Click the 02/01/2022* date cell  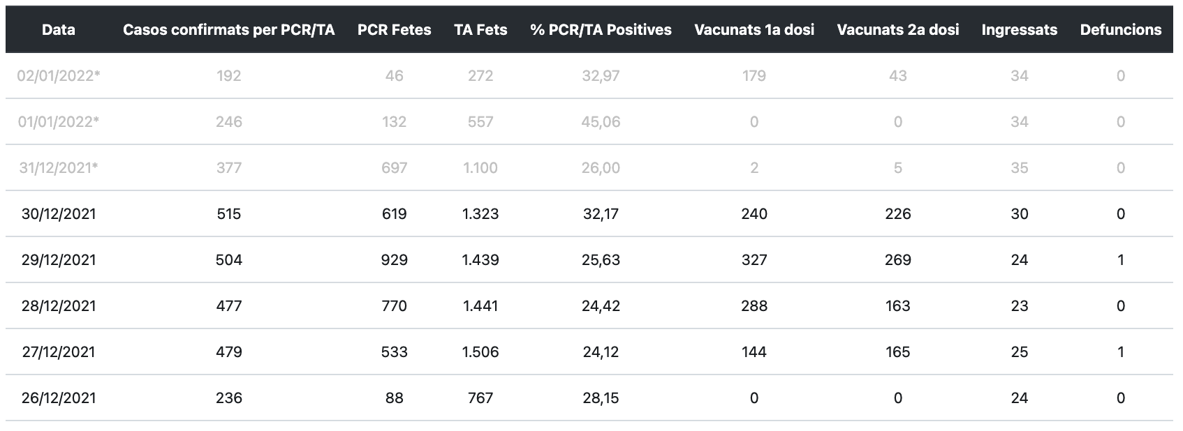coord(59,75)
